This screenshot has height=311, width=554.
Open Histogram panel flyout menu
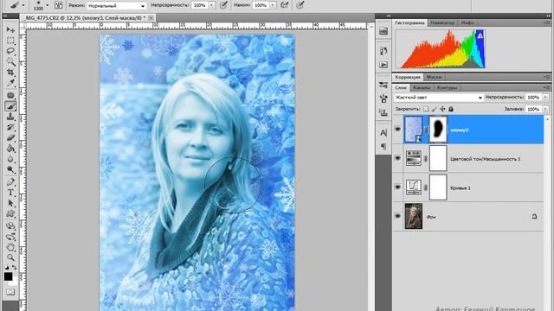pos(546,22)
